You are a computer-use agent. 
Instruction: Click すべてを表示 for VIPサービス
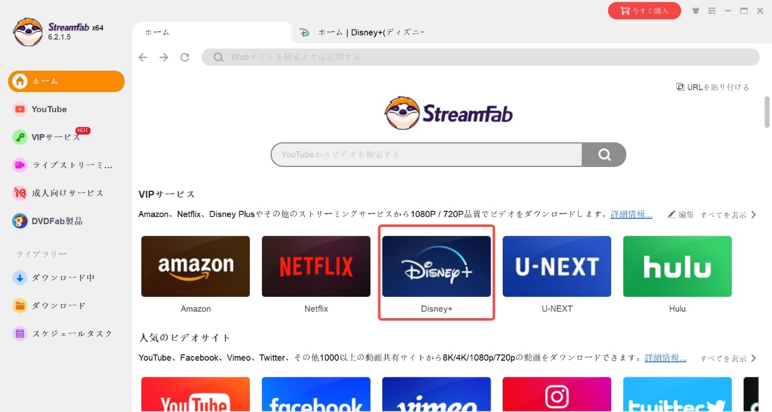[x=728, y=215]
